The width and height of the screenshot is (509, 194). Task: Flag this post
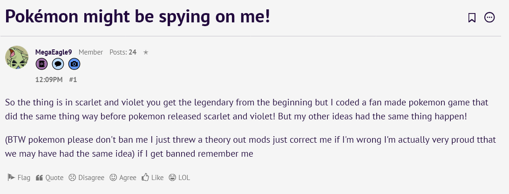[19, 178]
